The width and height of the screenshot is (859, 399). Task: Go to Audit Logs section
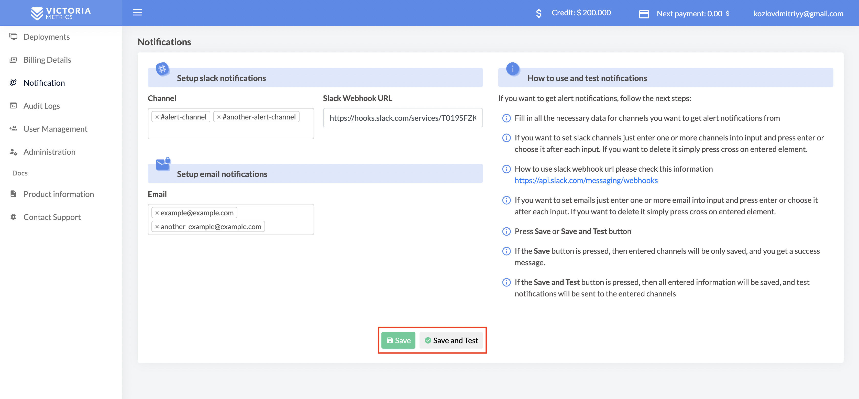(x=42, y=106)
